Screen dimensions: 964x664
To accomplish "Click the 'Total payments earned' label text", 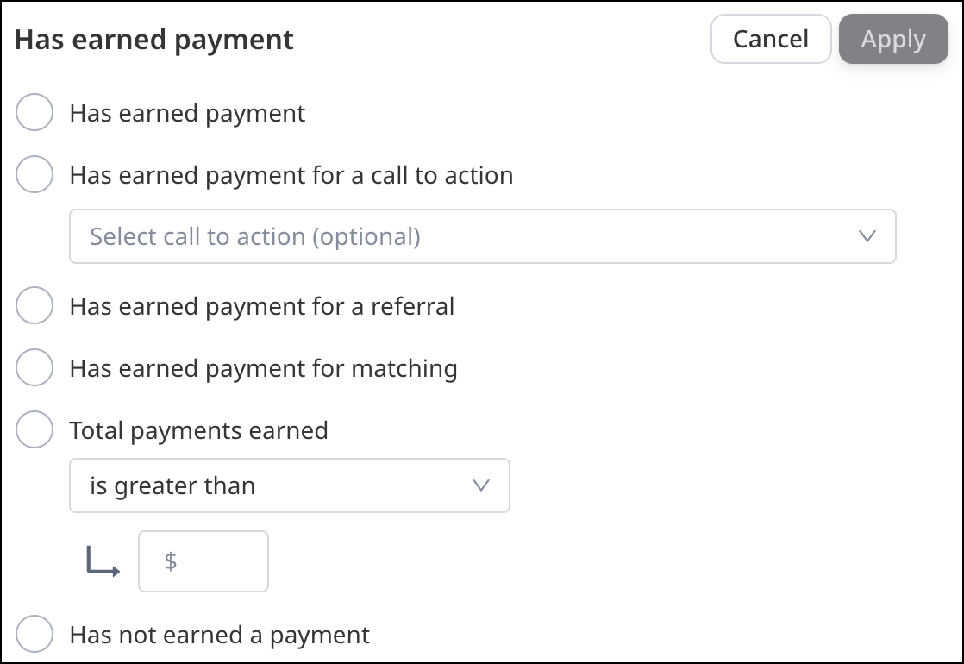I will click(198, 430).
